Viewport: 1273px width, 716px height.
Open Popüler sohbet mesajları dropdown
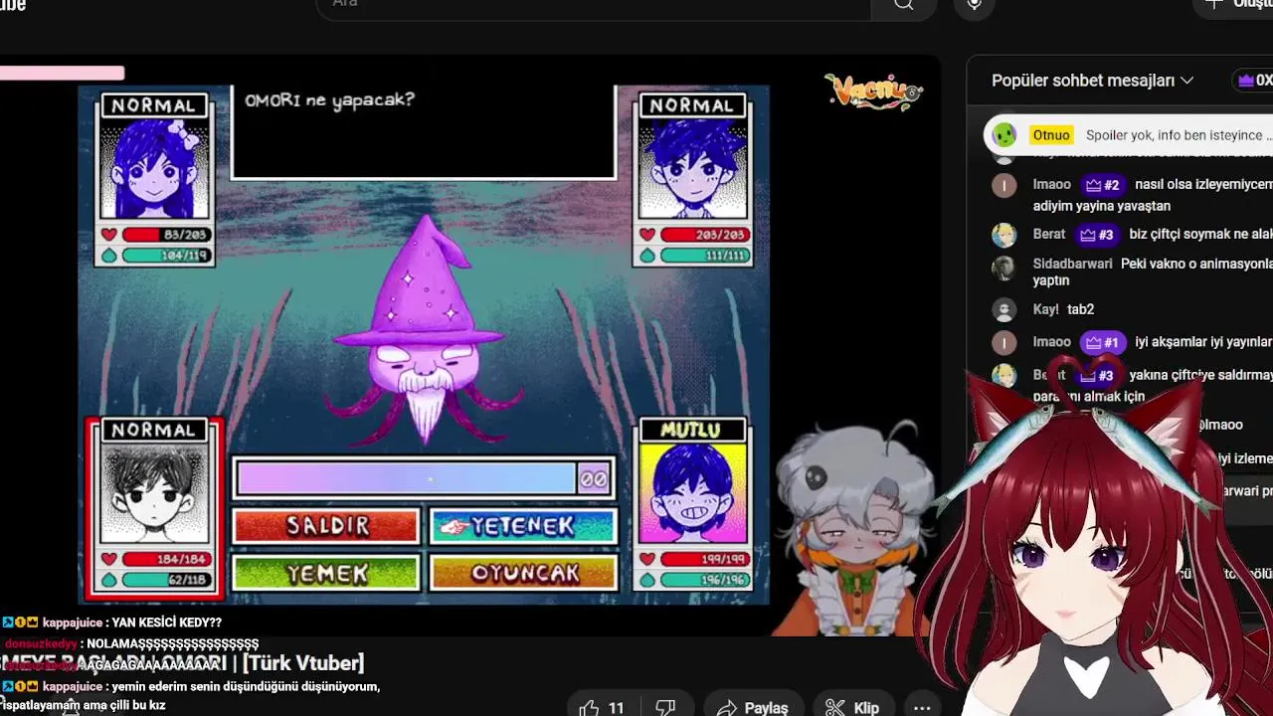coord(1093,81)
